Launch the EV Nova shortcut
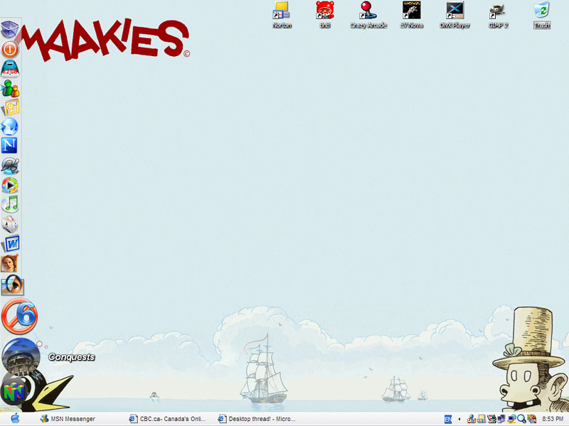569x426 pixels. [411, 11]
